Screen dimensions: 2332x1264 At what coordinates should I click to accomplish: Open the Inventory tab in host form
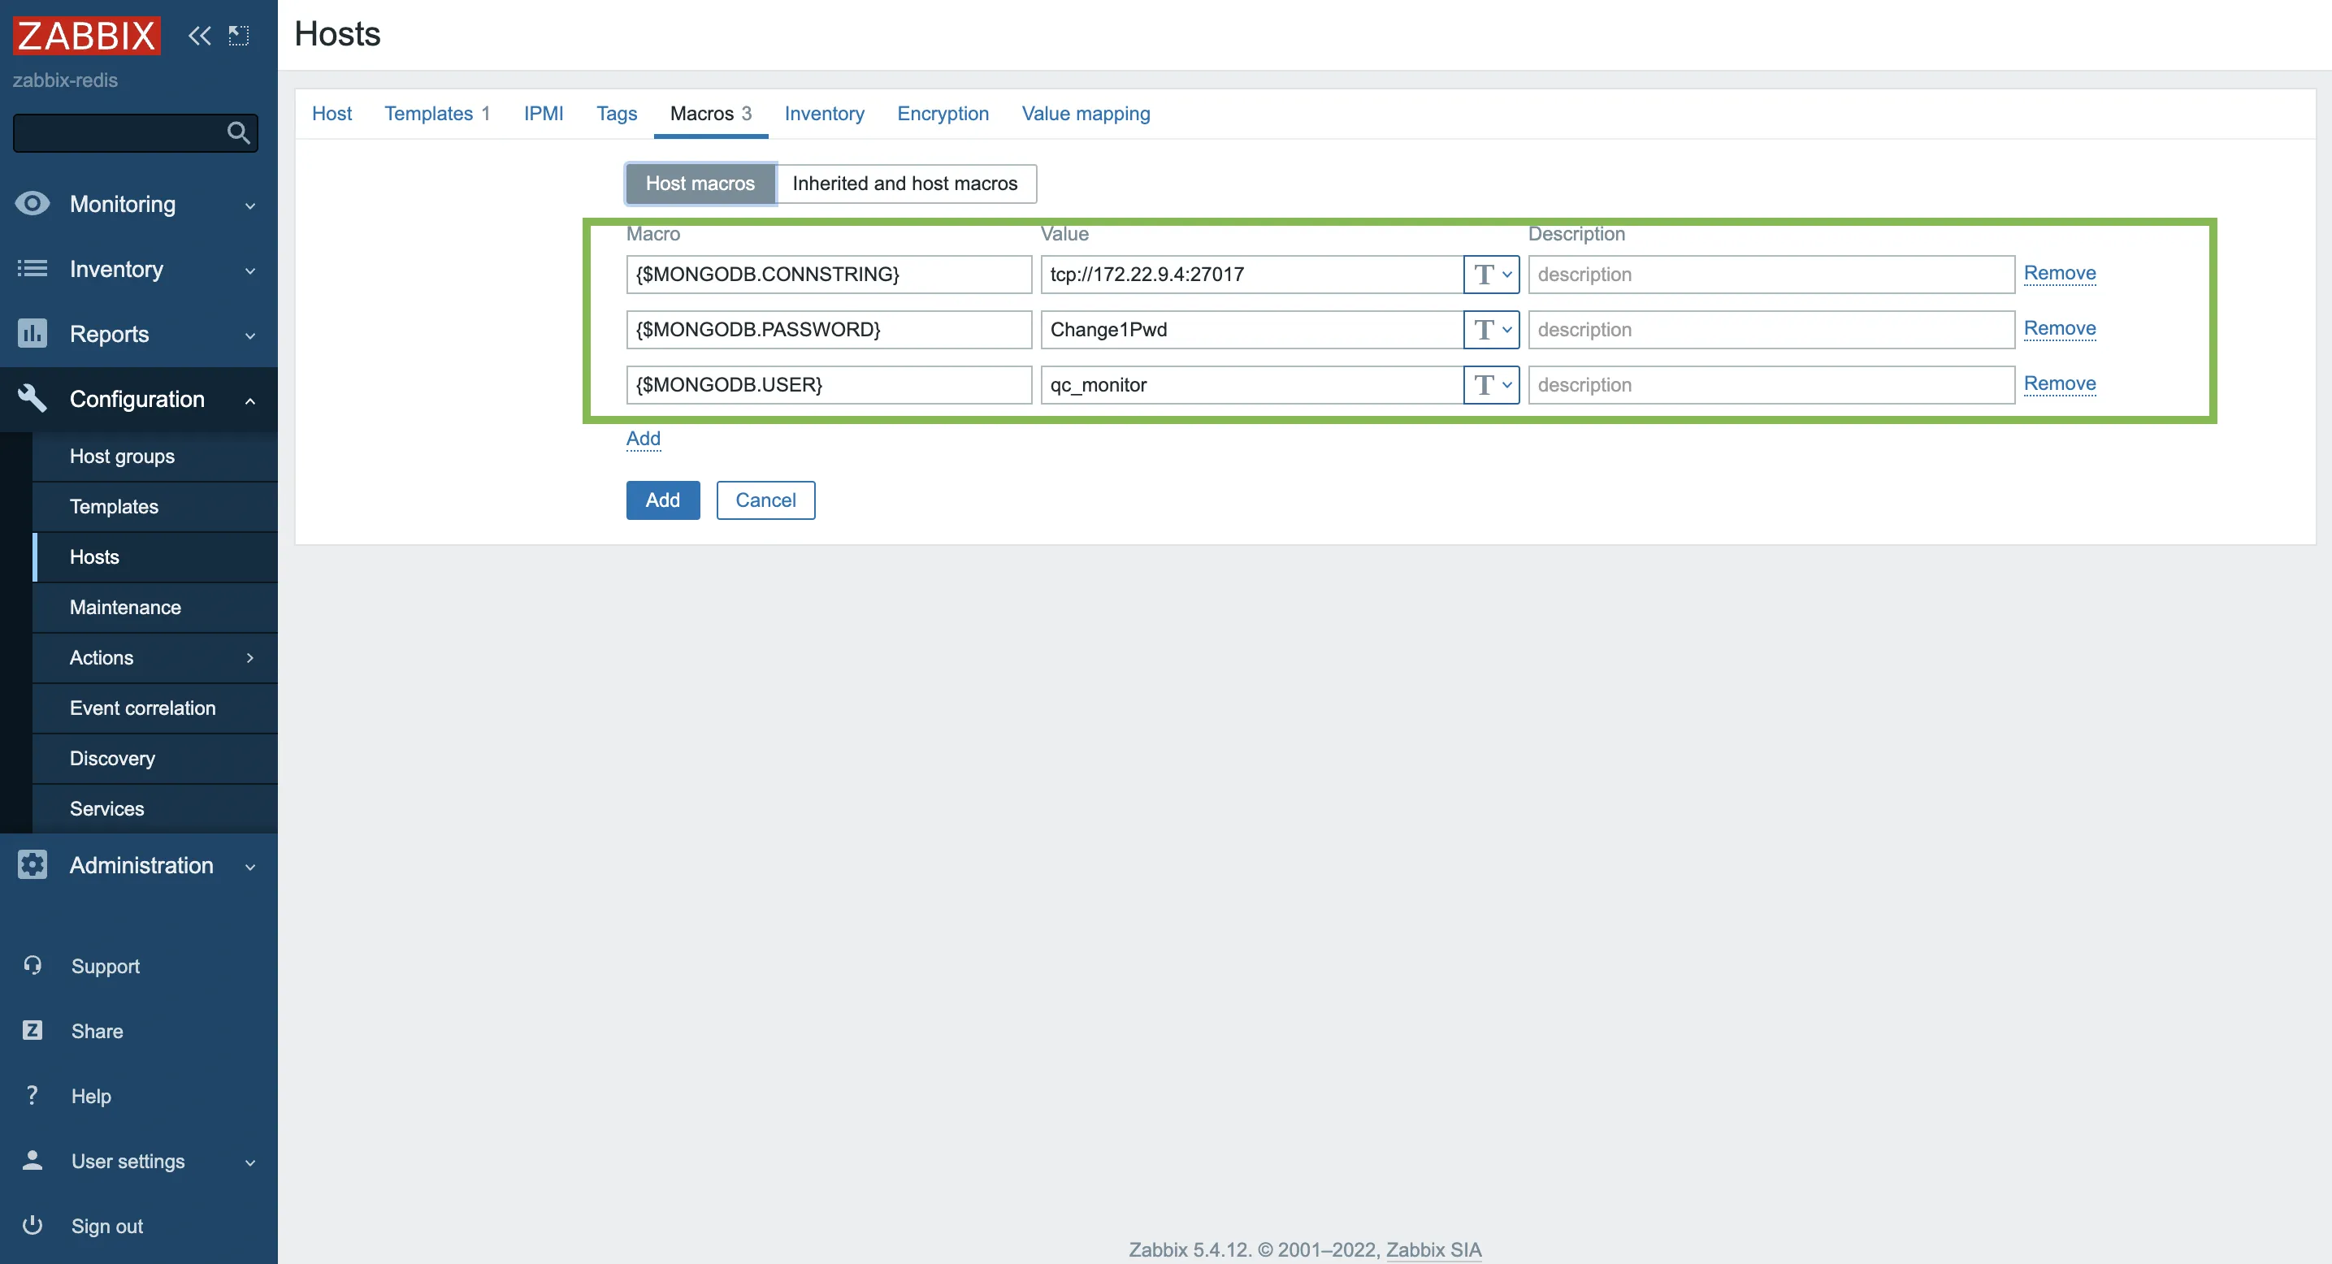point(824,113)
